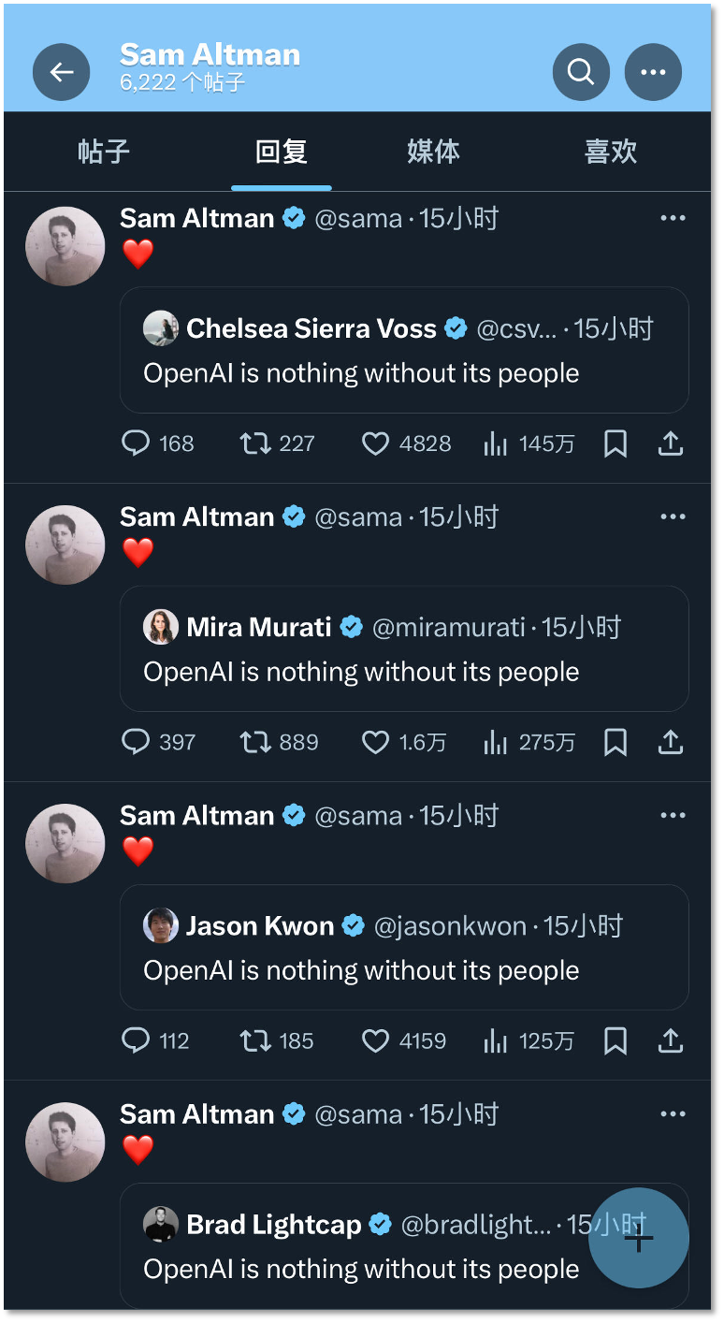Click Sam Altman's avatar on the first post
724x1323 pixels.
(x=65, y=246)
